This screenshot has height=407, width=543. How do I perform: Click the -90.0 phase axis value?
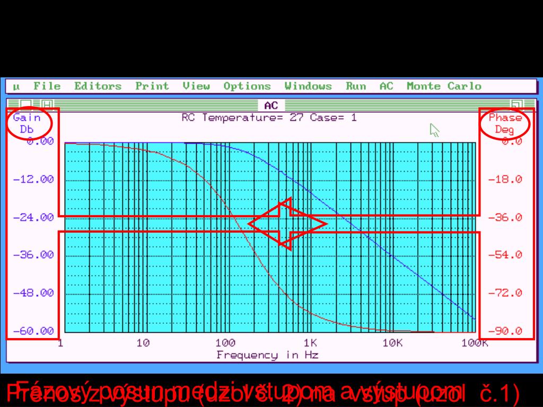pyautogui.click(x=505, y=331)
